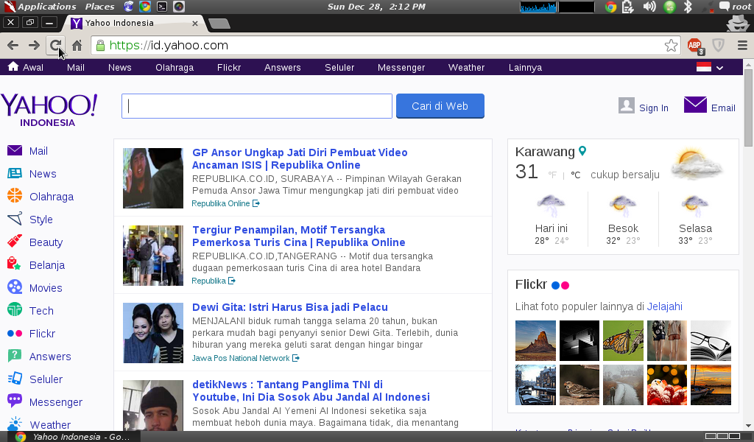Open Dewi Gita: Istri Harus Bisa headline

click(x=290, y=307)
